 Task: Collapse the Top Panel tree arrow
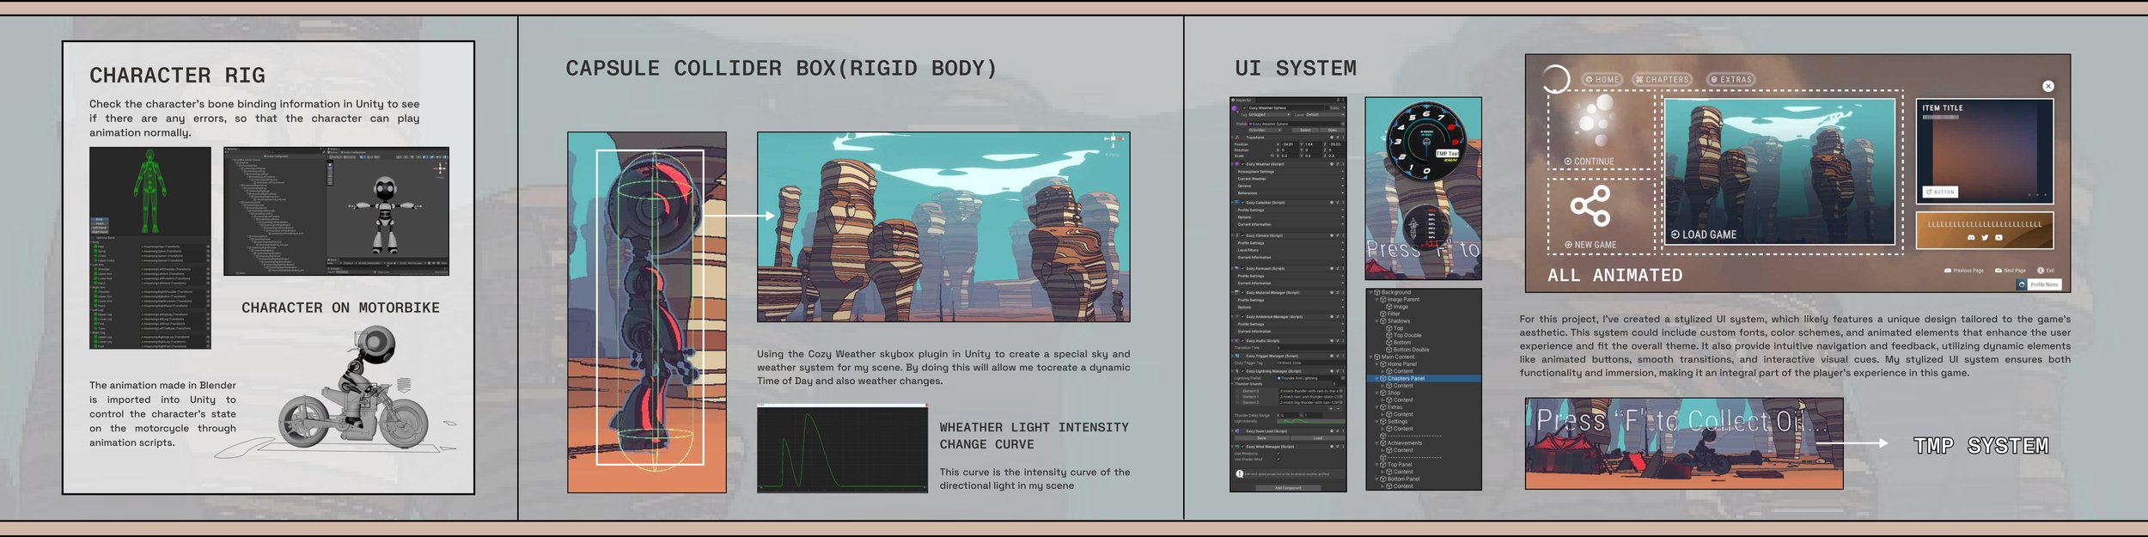click(1376, 464)
